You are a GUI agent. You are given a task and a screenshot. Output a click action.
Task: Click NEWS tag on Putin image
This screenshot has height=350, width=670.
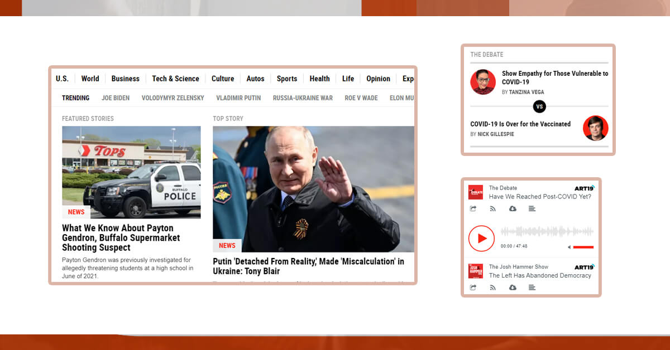click(x=227, y=246)
